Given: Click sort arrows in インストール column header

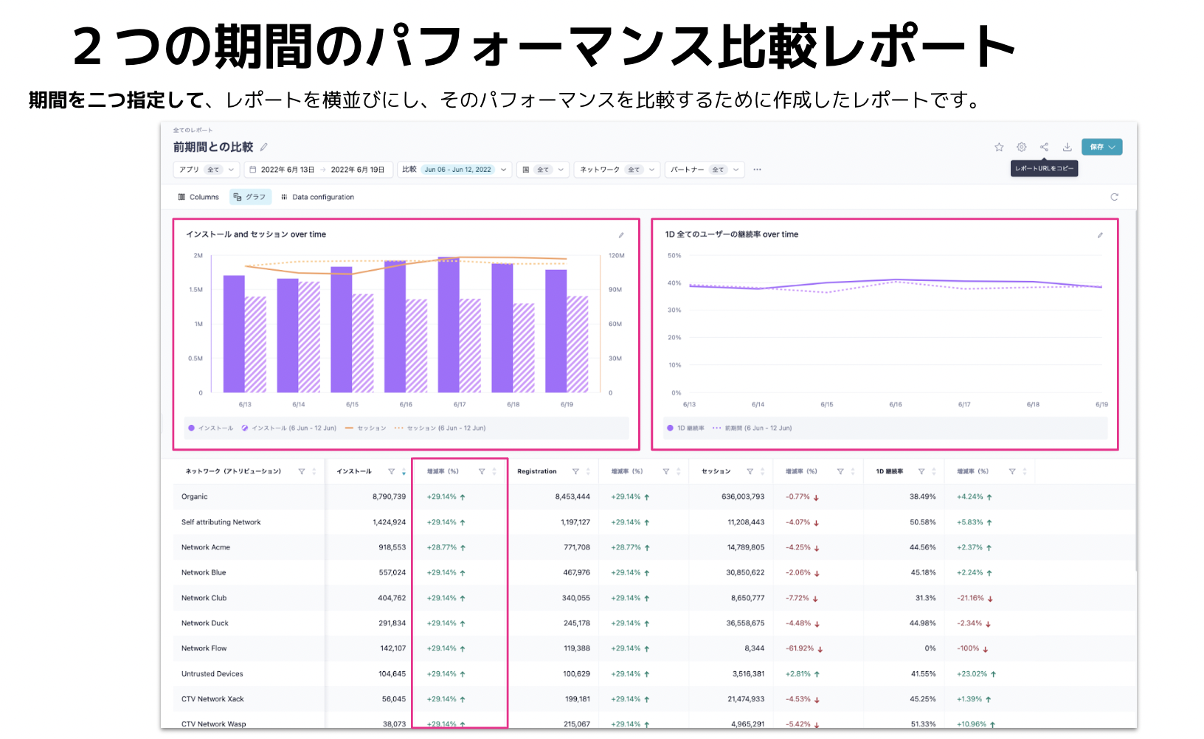Looking at the screenshot, I should tap(404, 471).
